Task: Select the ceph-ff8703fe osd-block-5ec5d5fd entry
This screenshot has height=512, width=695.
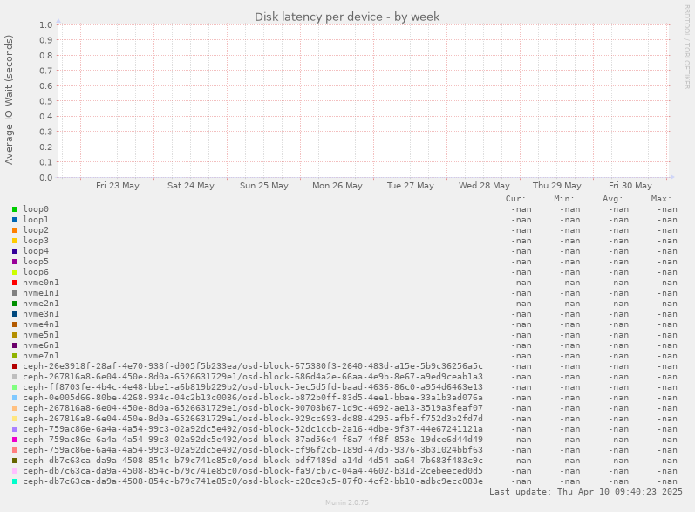Action: (x=253, y=387)
